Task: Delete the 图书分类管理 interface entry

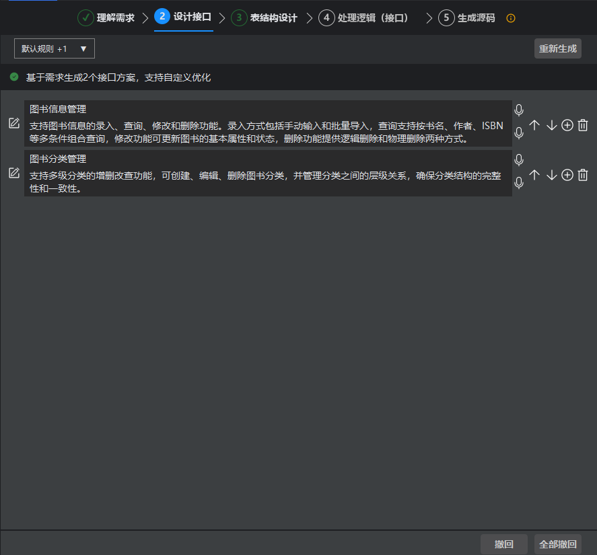Action: point(583,175)
